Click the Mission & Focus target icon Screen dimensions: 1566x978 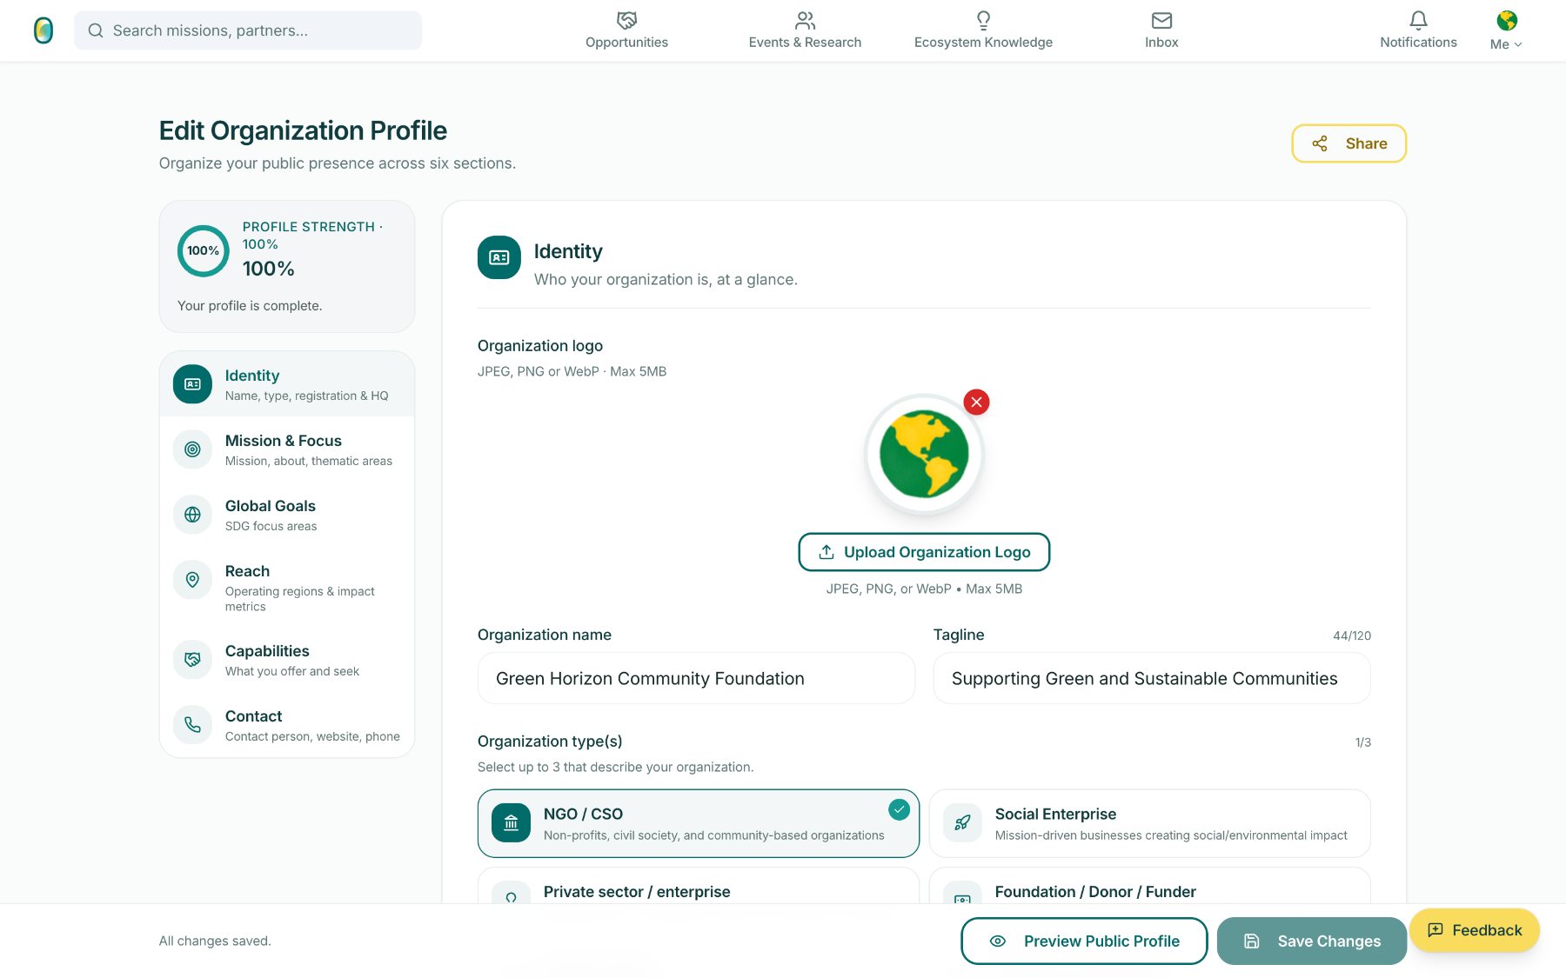(x=192, y=449)
